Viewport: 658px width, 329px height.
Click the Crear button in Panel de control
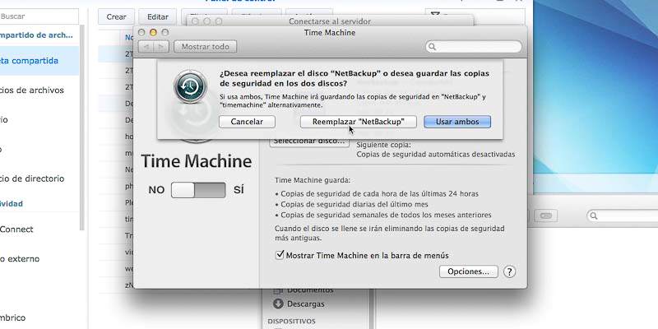coord(116,16)
